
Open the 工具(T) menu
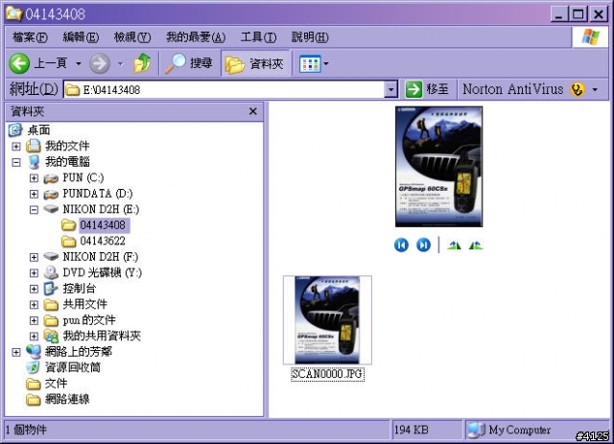click(258, 37)
